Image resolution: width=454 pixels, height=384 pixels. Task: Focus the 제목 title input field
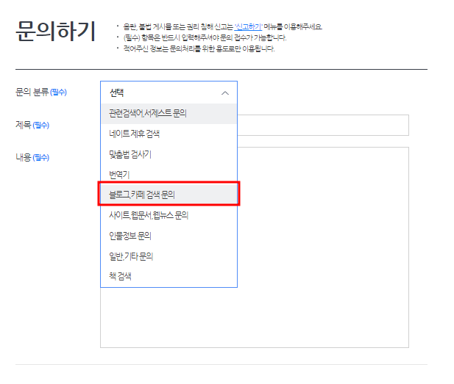pyautogui.click(x=323, y=125)
